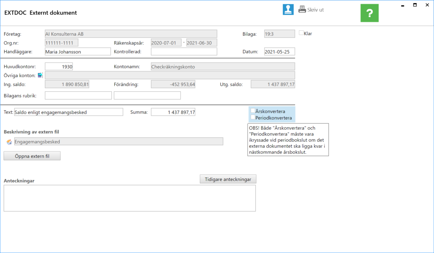434x253 pixels.
Task: Click the 'Beskrivning av extern fil' heading
Action: coord(31,132)
